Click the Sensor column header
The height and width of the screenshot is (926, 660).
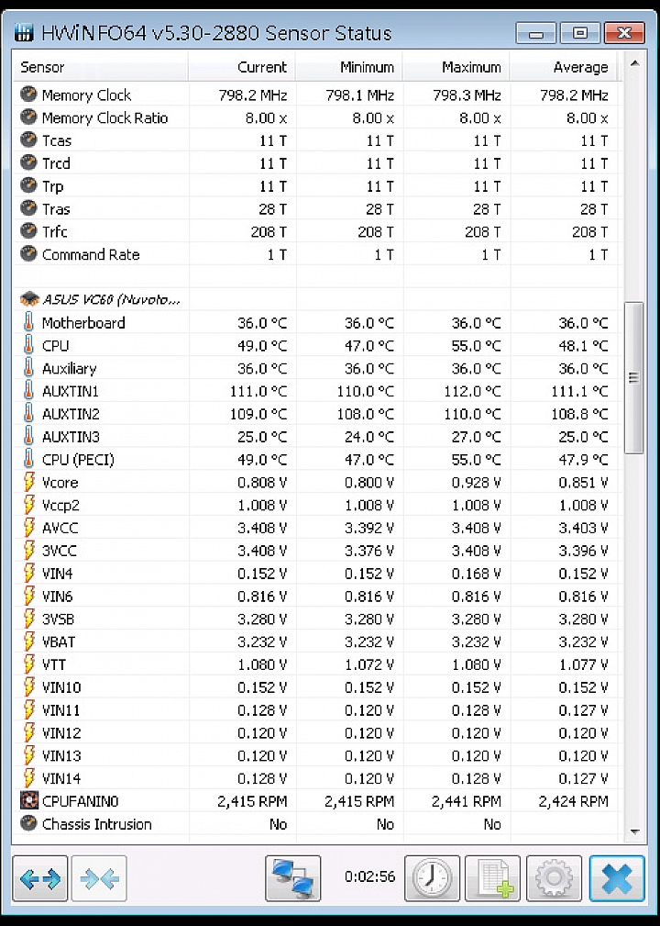coord(100,67)
